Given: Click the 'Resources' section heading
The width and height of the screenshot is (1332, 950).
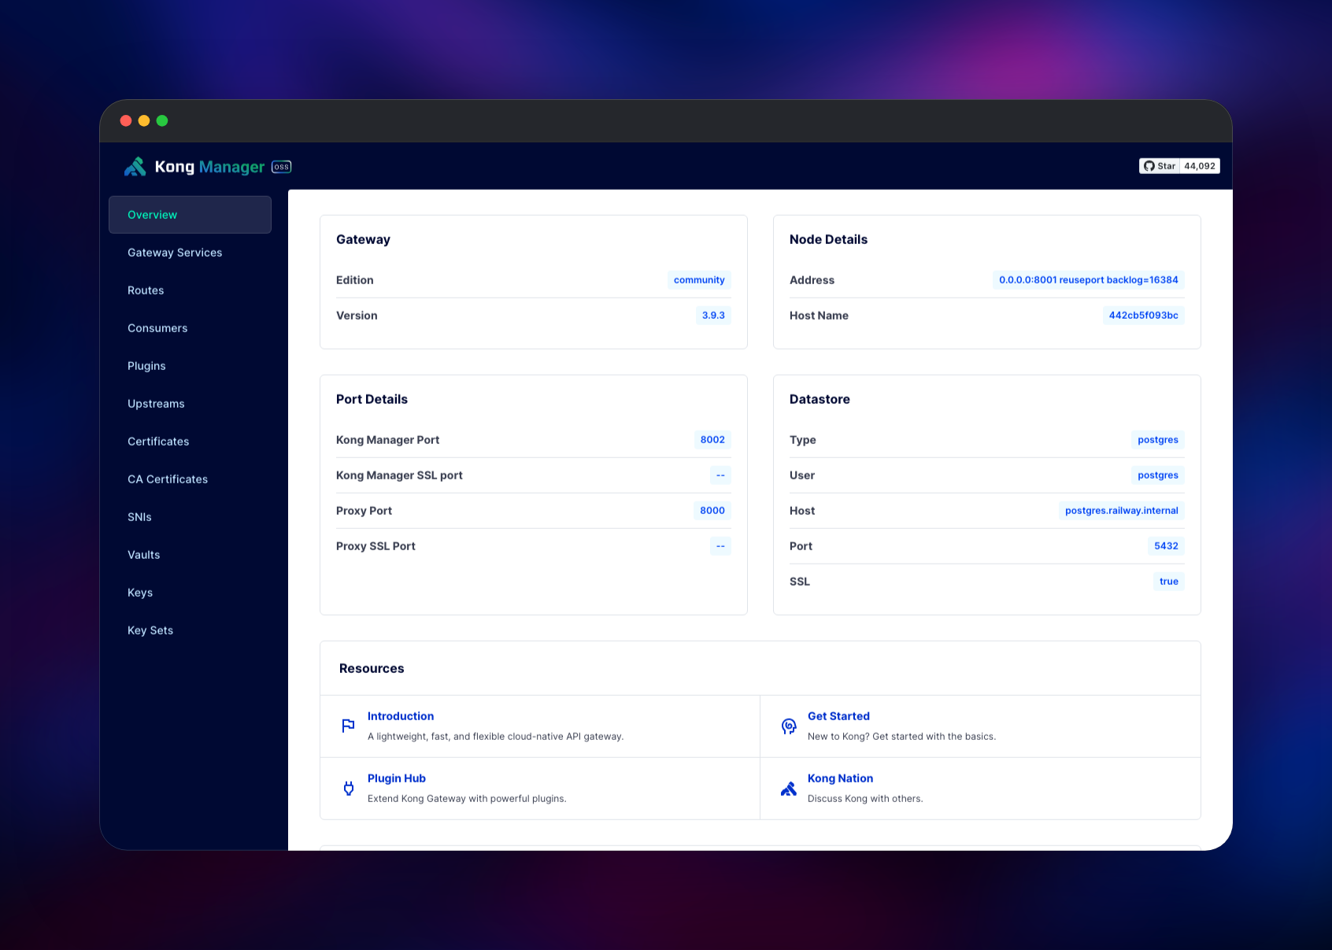Looking at the screenshot, I should coord(372,668).
